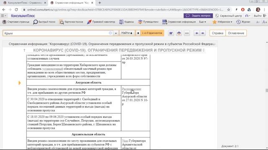268x150 pixels.
Task: Click the vertical scrollbar thumb
Action: (x=267, y=90)
